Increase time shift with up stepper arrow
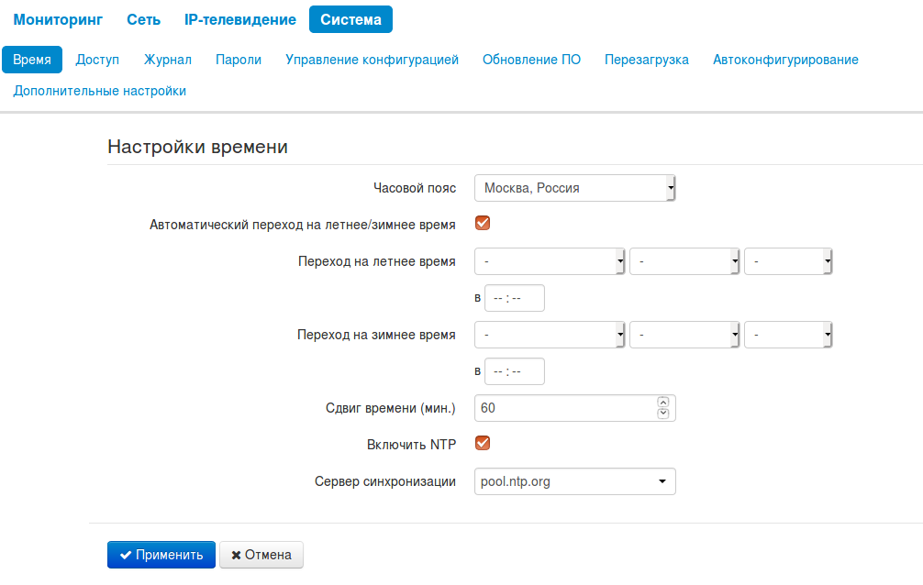 pyautogui.click(x=663, y=403)
